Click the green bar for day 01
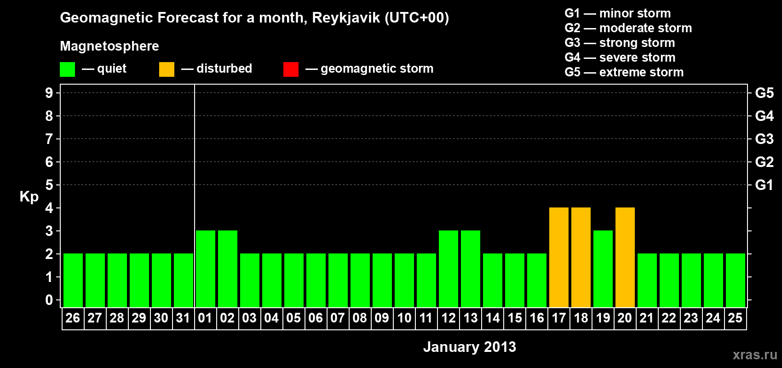The height and width of the screenshot is (368, 782). tap(206, 269)
